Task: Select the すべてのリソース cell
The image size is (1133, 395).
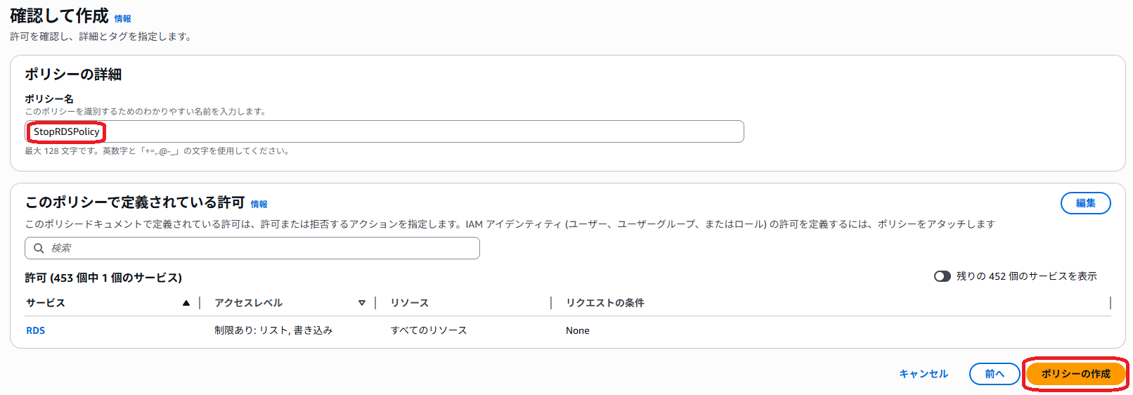Action: 429,330
